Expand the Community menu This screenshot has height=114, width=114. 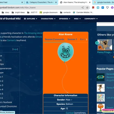click(x=91, y=19)
